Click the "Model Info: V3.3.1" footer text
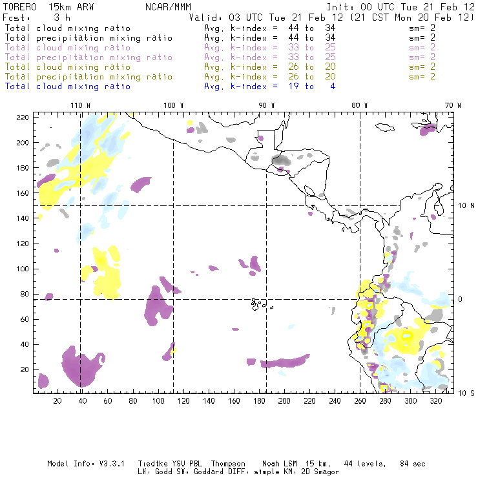The width and height of the screenshot is (478, 478). 86,464
